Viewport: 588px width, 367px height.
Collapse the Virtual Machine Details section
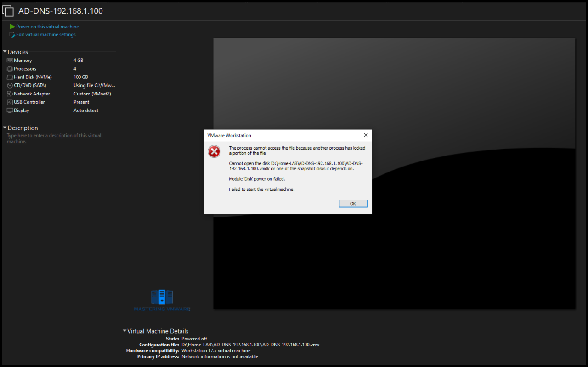click(x=124, y=331)
